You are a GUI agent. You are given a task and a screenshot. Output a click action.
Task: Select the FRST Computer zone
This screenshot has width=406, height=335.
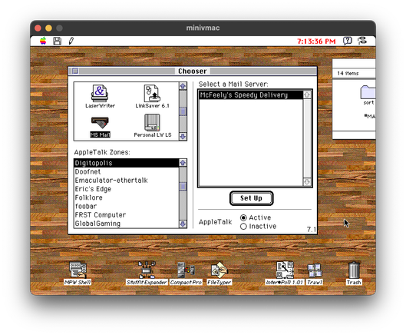click(127, 214)
